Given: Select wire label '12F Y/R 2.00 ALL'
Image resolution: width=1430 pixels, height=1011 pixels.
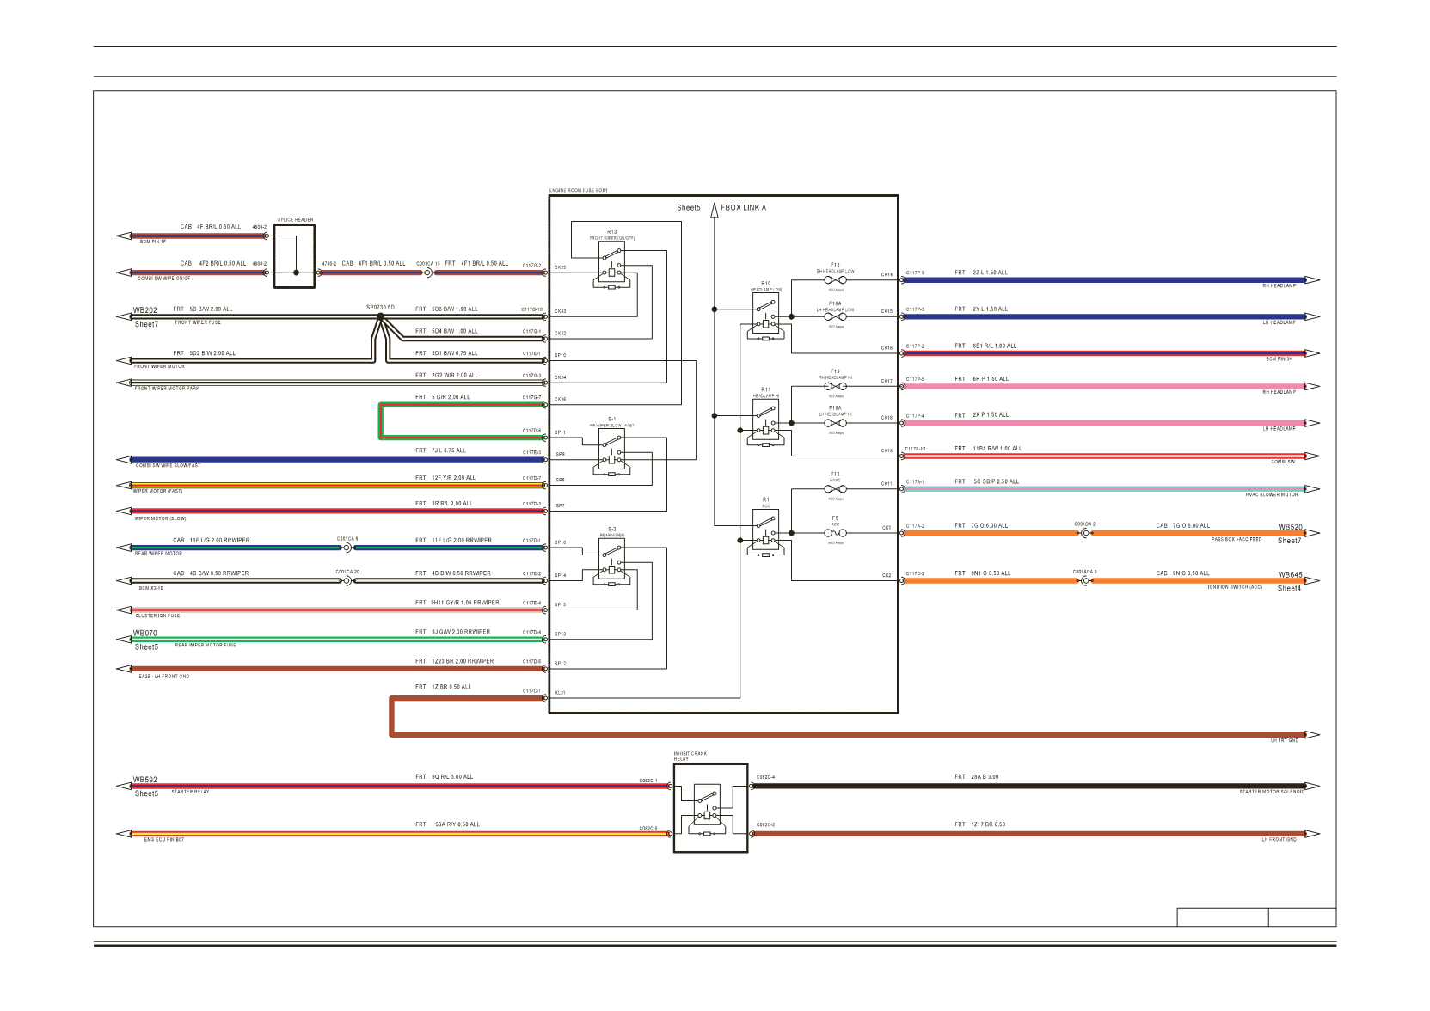Looking at the screenshot, I should (x=453, y=478).
